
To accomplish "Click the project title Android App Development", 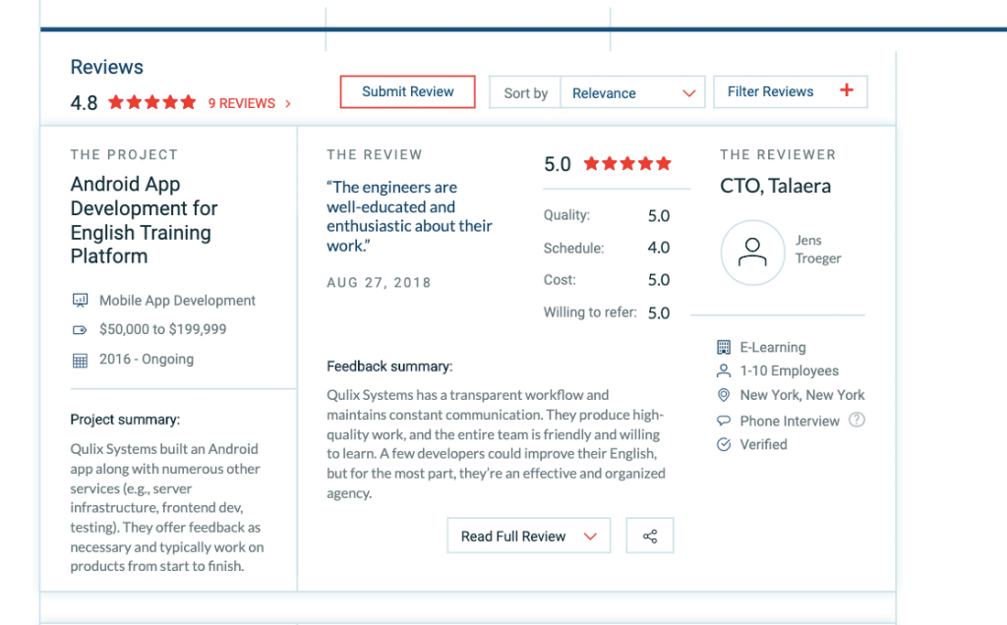I will tap(144, 220).
